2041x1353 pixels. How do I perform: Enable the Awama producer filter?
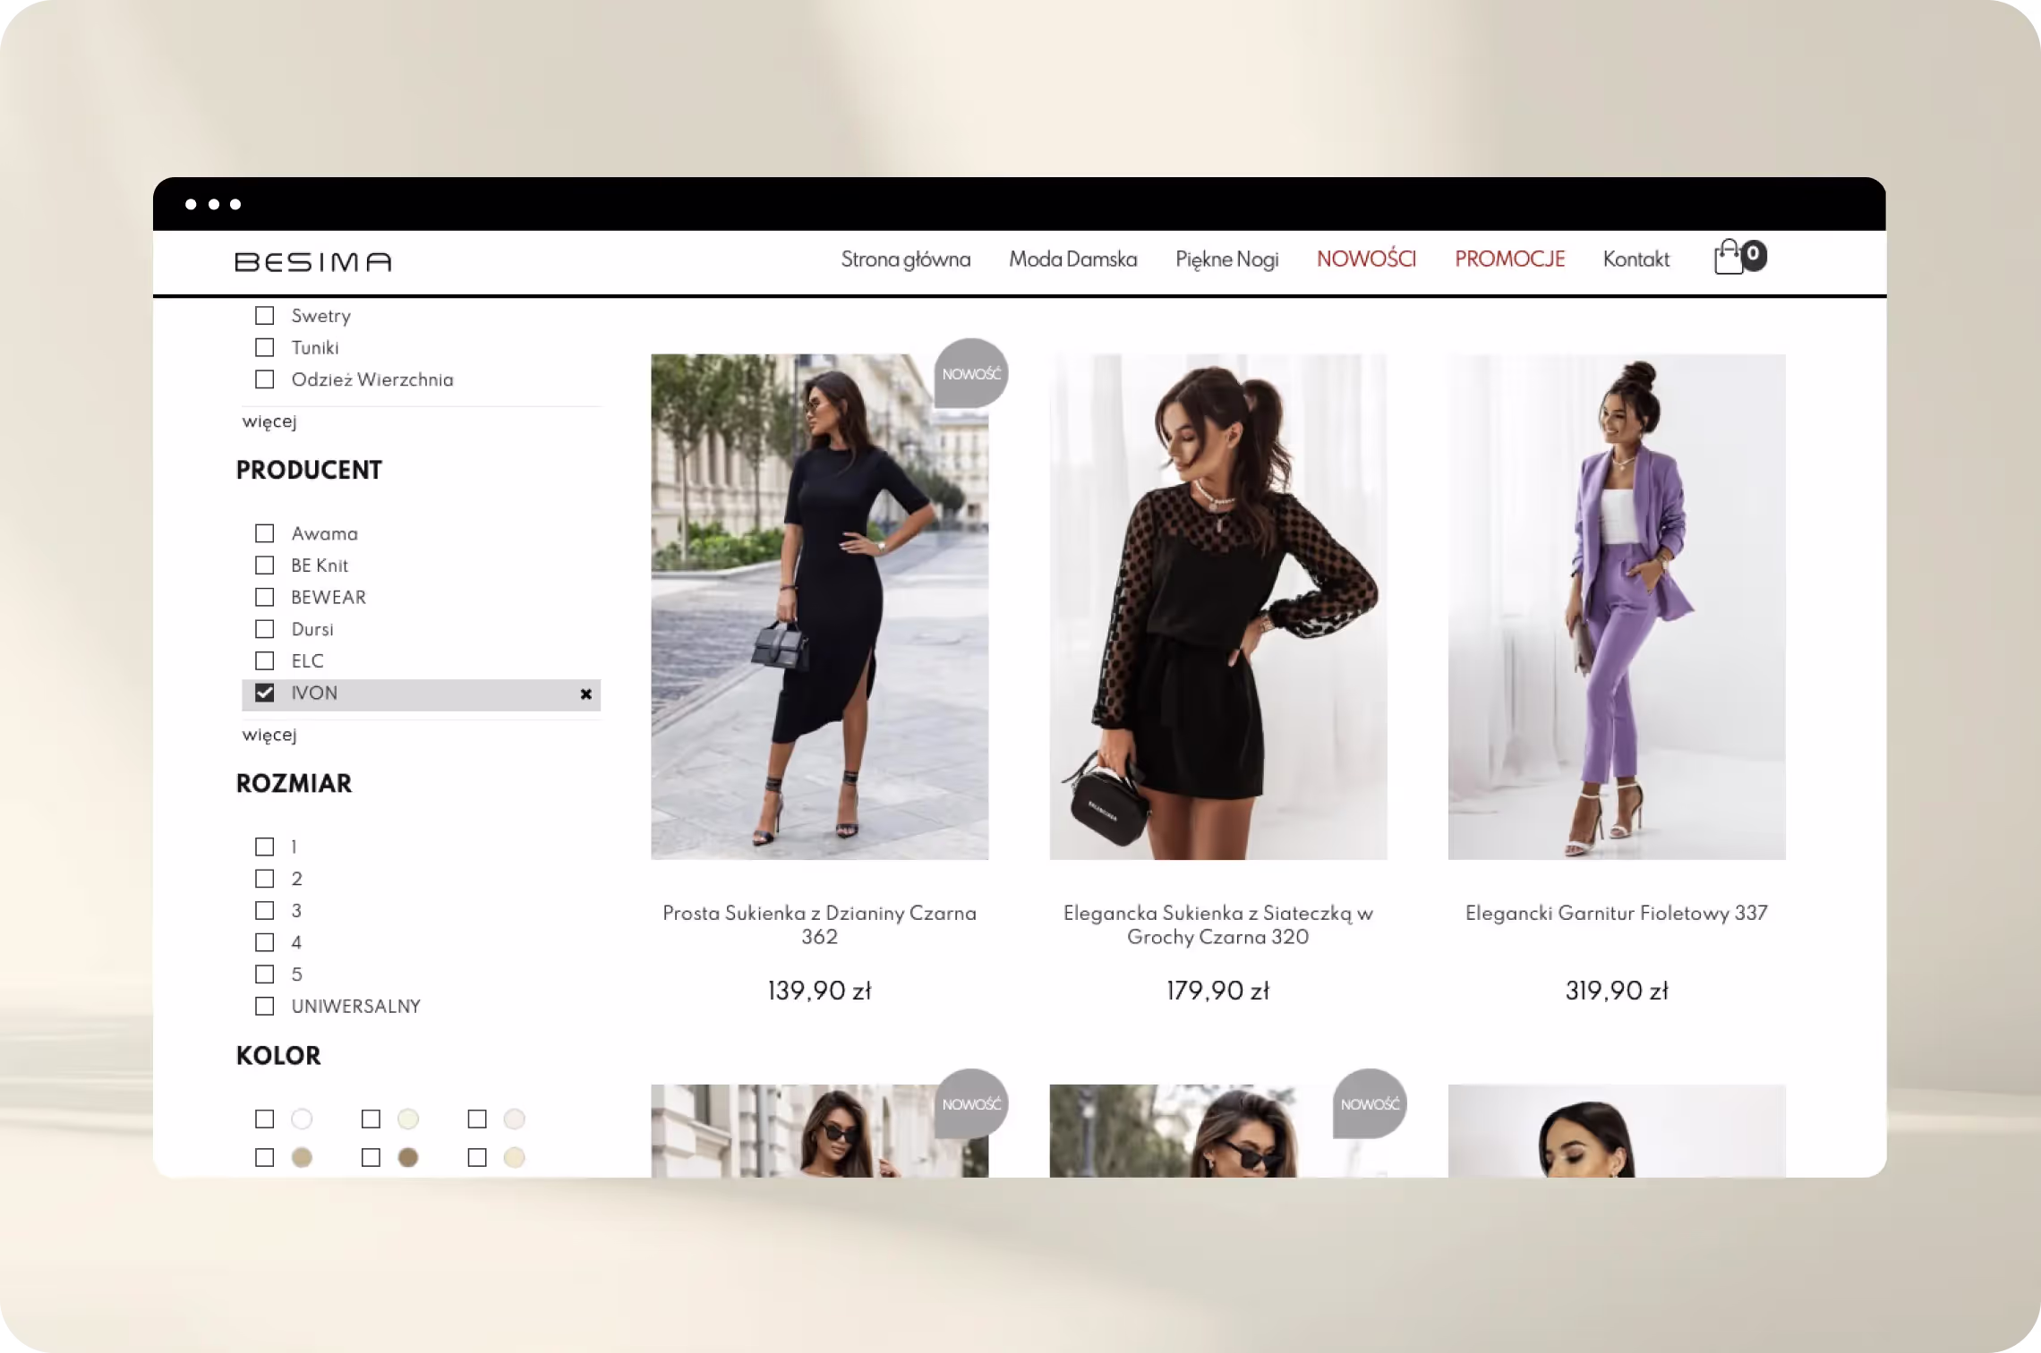coord(264,533)
